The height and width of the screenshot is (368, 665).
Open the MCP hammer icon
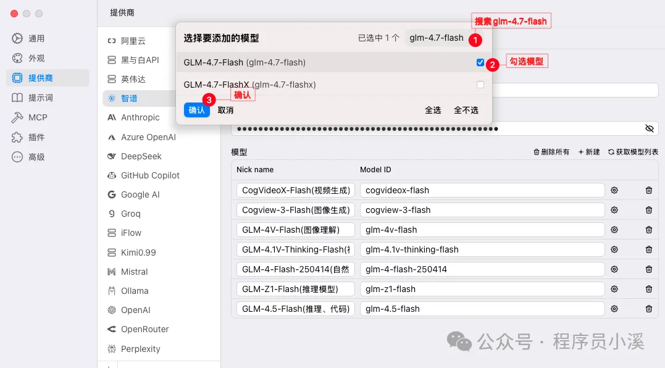(x=17, y=117)
